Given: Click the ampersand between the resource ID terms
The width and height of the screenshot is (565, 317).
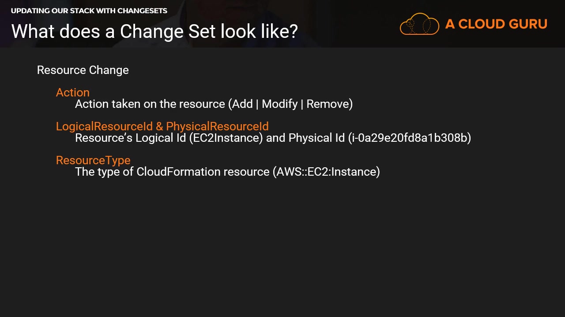Looking at the screenshot, I should pyautogui.click(x=159, y=126).
